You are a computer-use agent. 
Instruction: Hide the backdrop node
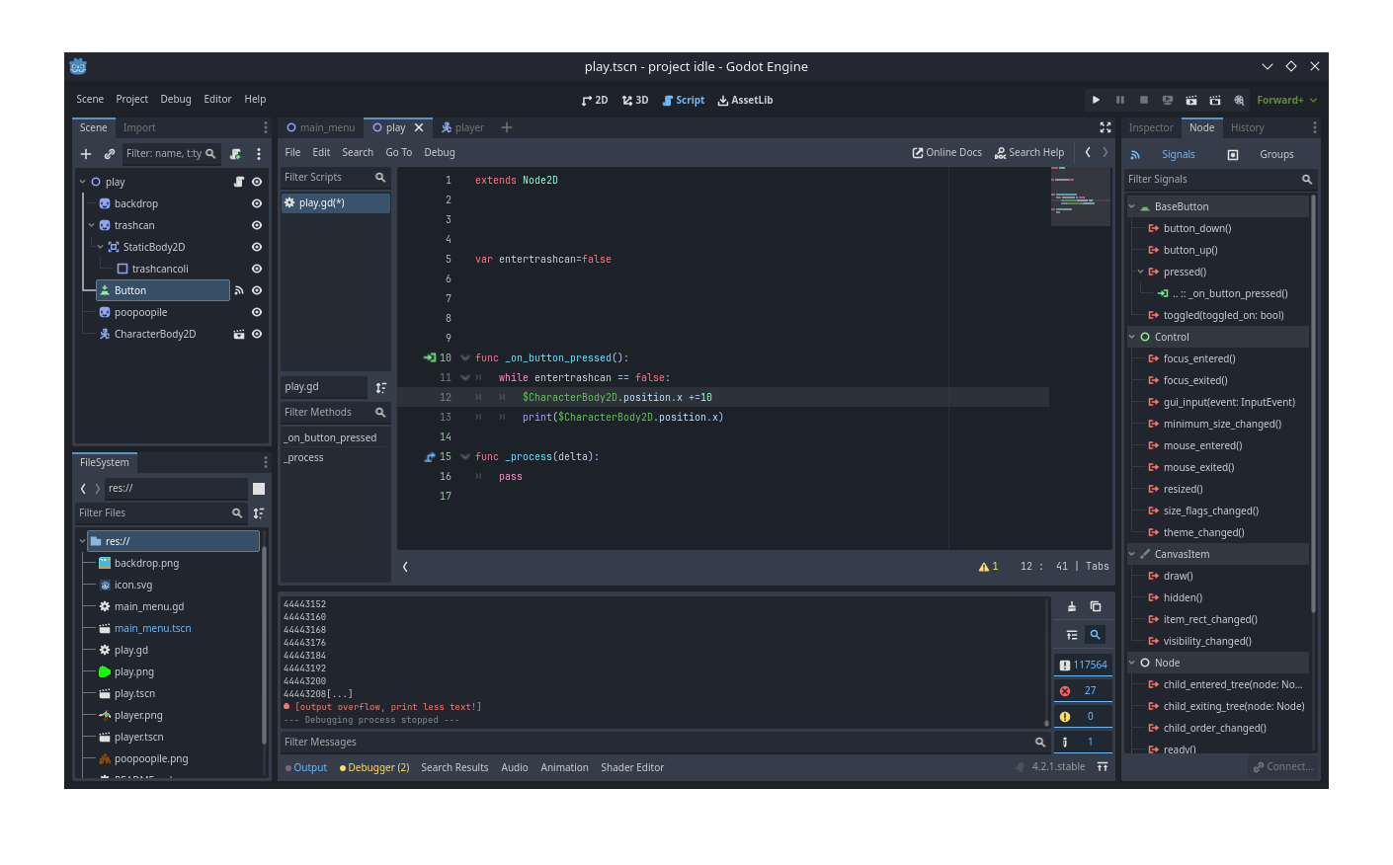point(257,203)
